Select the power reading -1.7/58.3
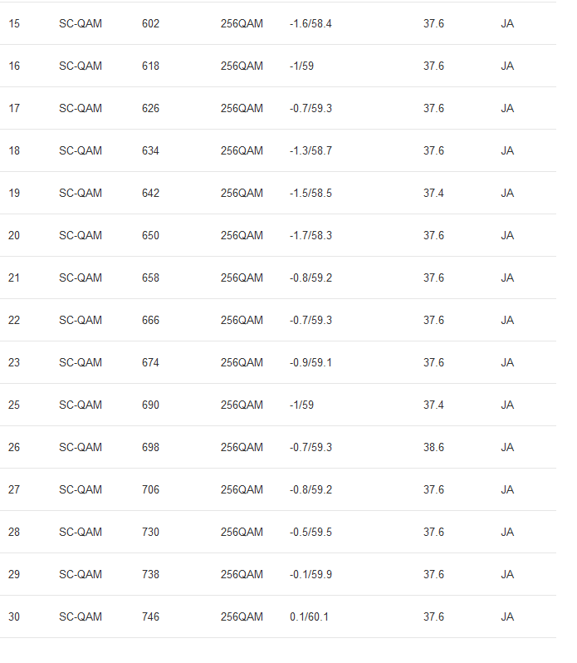Screen dimensions: 577x663 (311, 236)
